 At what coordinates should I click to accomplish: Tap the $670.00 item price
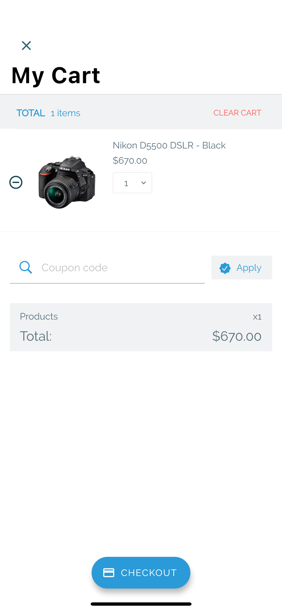pyautogui.click(x=130, y=160)
